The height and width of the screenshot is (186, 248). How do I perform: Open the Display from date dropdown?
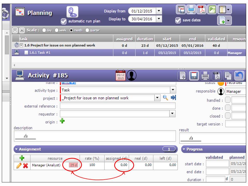click(159, 11)
